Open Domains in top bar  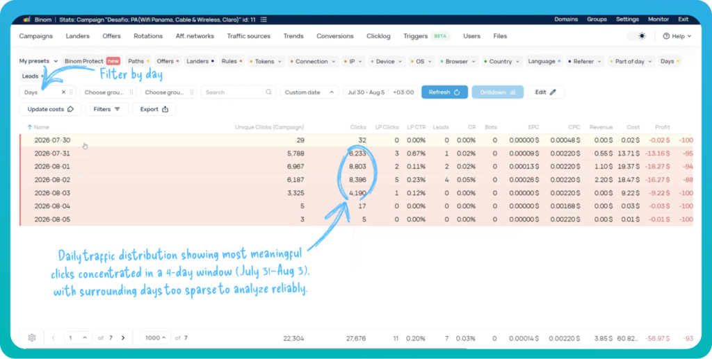point(566,19)
